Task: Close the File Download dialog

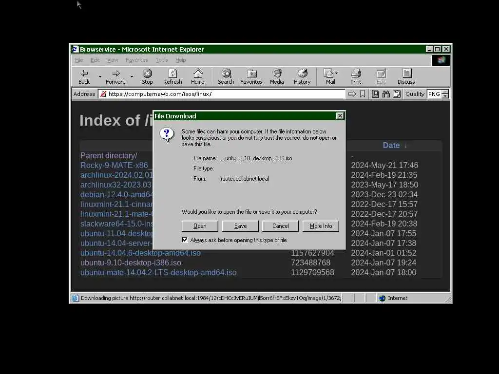Action: click(x=340, y=116)
